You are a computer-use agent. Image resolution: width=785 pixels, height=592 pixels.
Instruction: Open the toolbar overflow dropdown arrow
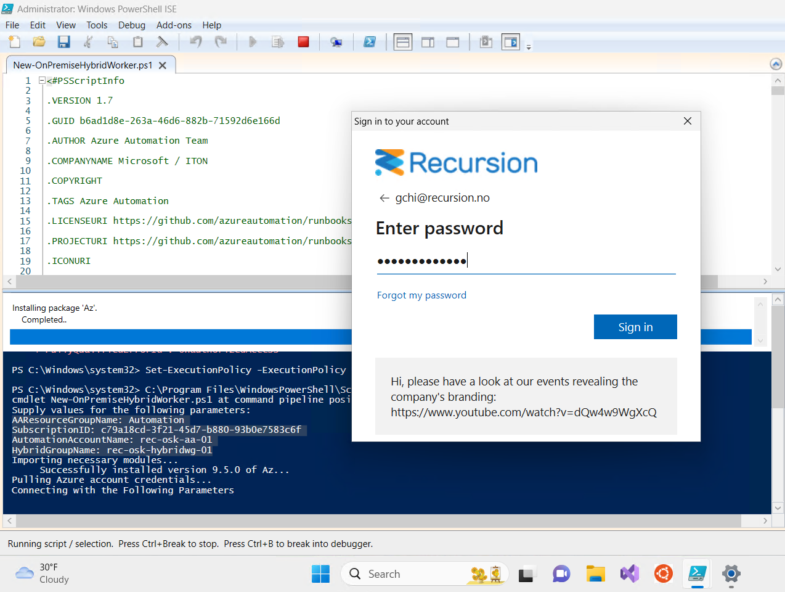pos(529,45)
